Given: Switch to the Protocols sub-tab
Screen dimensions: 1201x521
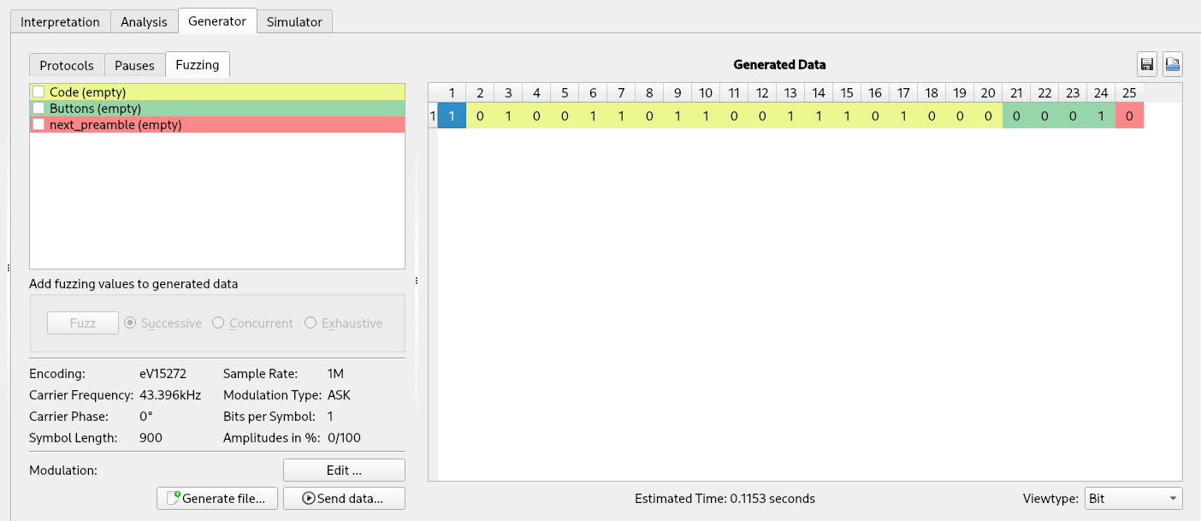Looking at the screenshot, I should 67,65.
